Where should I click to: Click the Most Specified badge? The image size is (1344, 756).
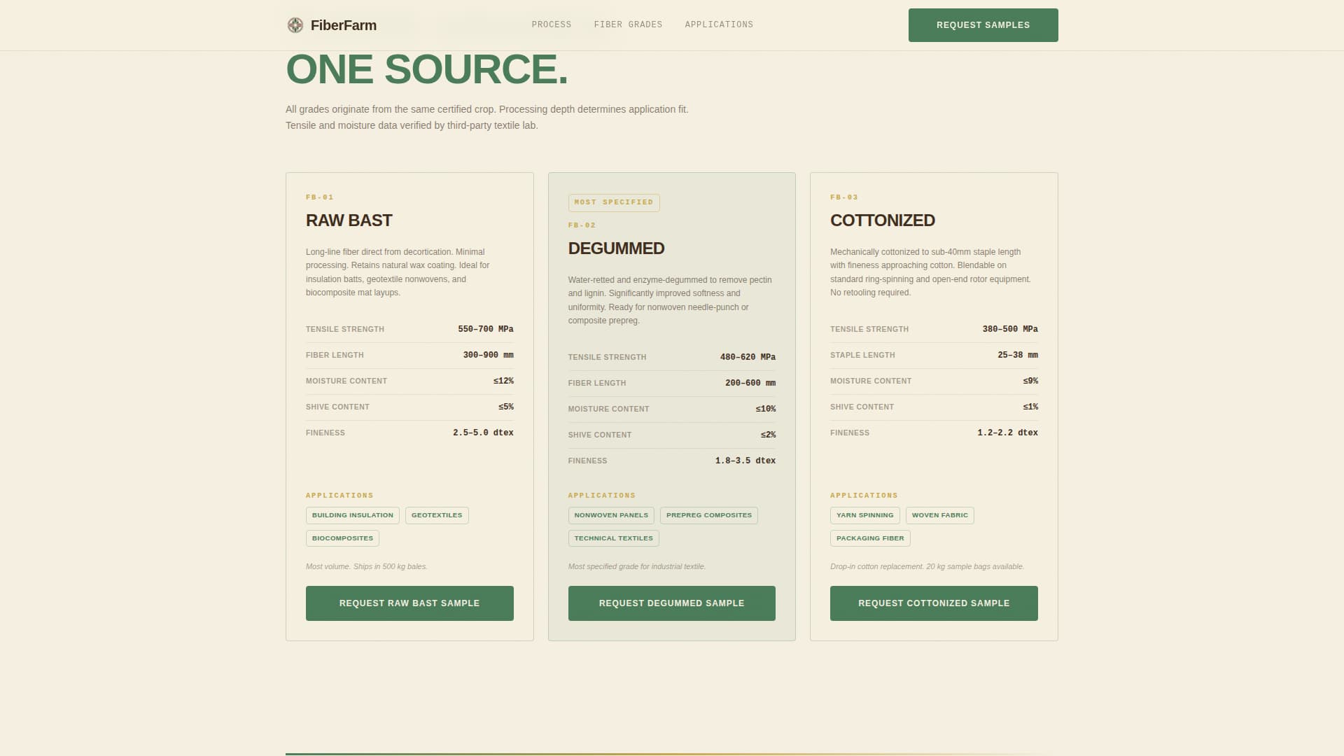(613, 202)
